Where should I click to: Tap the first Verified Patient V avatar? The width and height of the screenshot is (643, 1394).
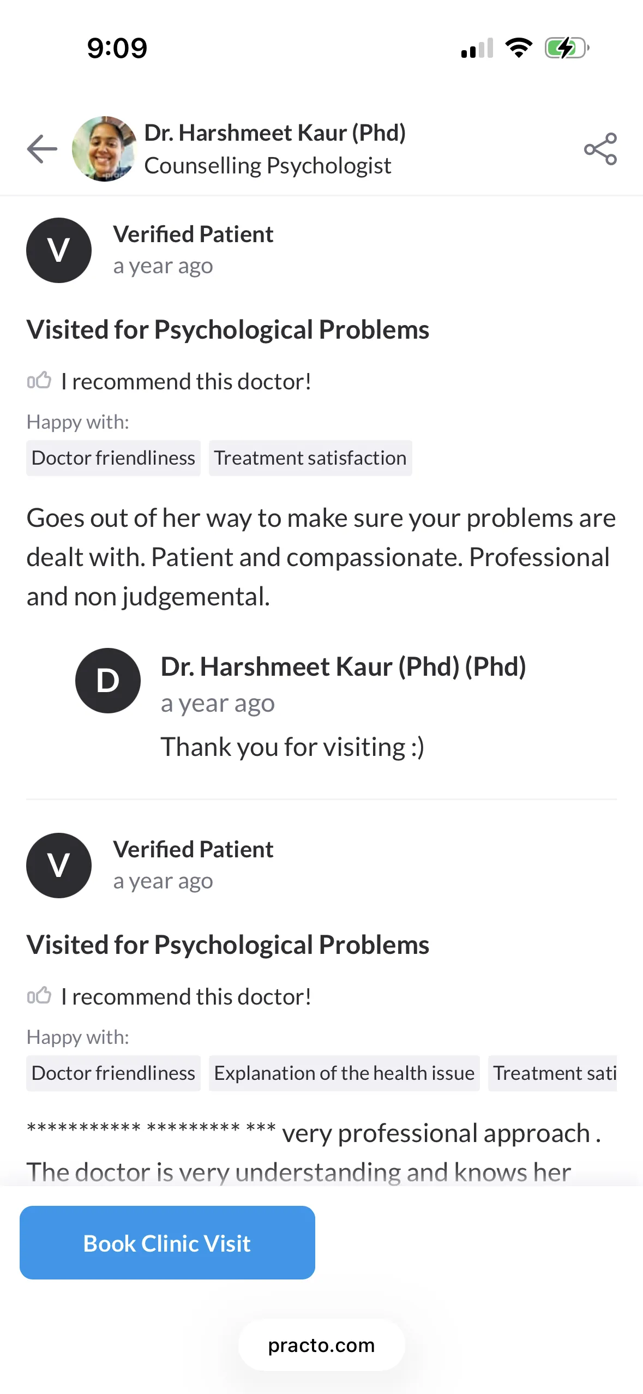[x=59, y=250]
